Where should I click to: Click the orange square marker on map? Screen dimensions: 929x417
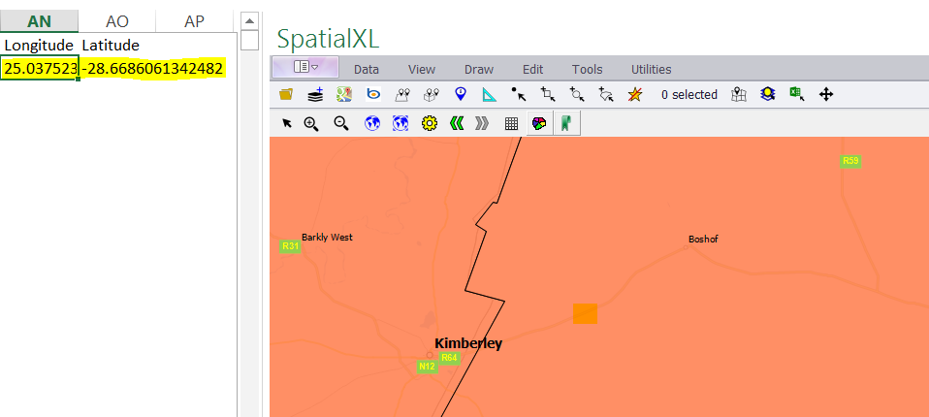click(585, 313)
